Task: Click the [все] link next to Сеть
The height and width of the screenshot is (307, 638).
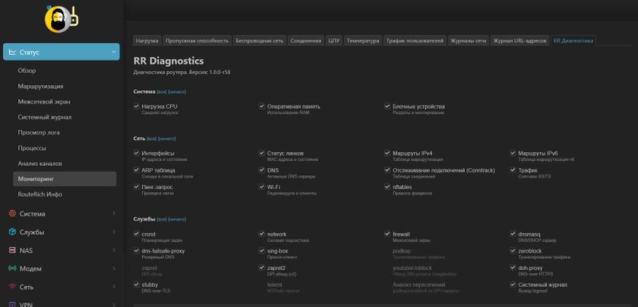Action: [x=151, y=139]
